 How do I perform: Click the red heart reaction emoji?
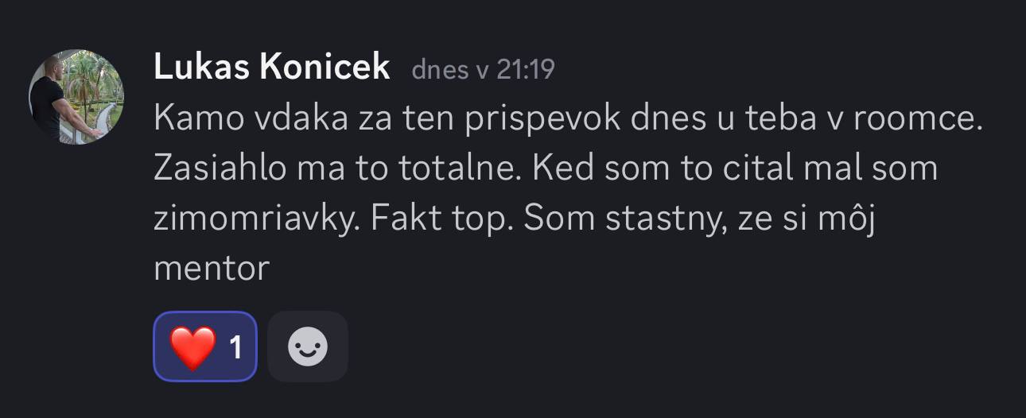pos(192,347)
